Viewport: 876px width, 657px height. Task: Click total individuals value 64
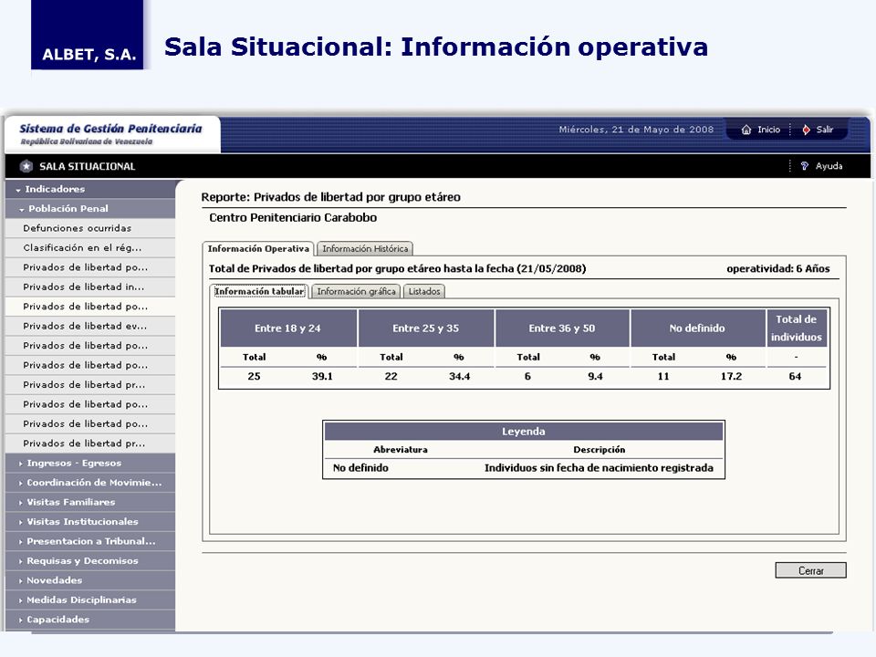coord(795,376)
